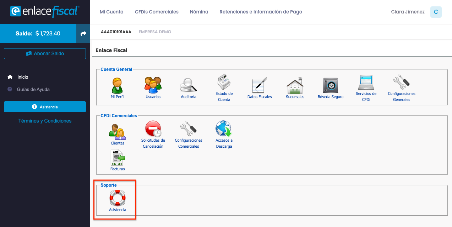Screen dimensions: 452x227
Task: Open the Bóveda Segura safe icon
Action: pos(331,85)
